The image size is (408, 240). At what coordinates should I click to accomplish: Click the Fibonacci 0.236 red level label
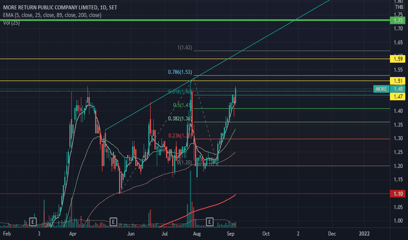coord(180,135)
